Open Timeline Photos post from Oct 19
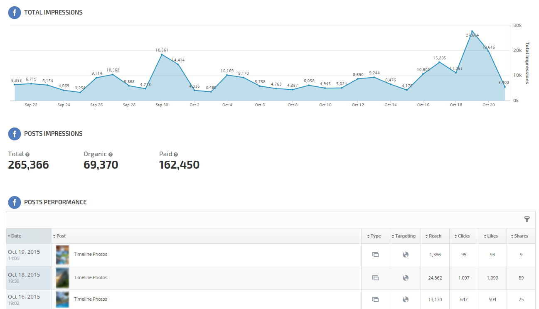 (x=90, y=254)
